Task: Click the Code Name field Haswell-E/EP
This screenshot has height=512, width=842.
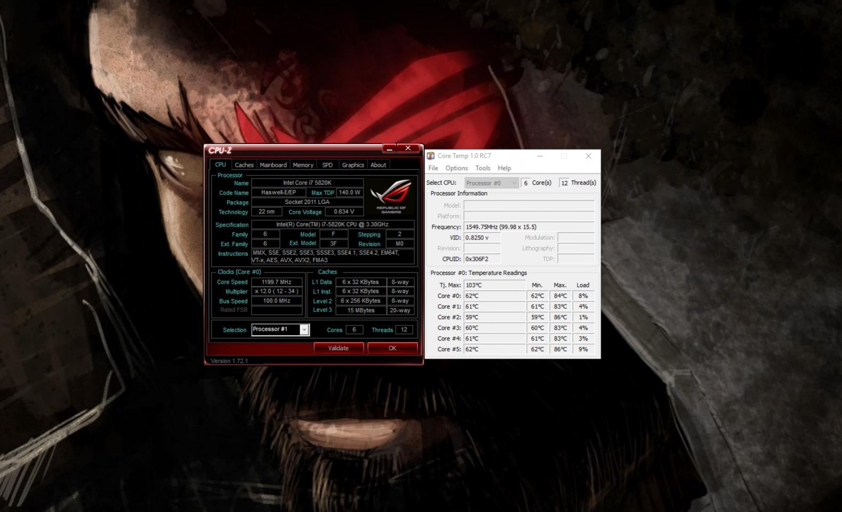Action: [278, 192]
